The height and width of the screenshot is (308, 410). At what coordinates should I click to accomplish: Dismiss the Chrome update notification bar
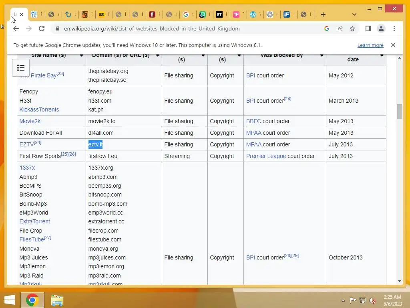[393, 45]
